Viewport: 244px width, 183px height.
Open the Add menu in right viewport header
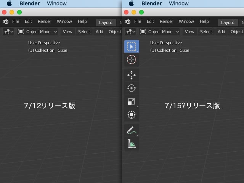(221, 32)
